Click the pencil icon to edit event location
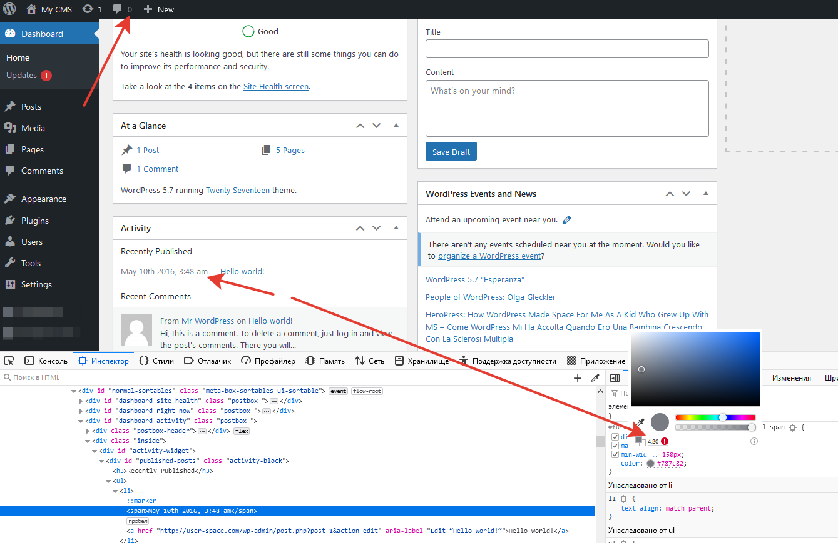 (567, 219)
